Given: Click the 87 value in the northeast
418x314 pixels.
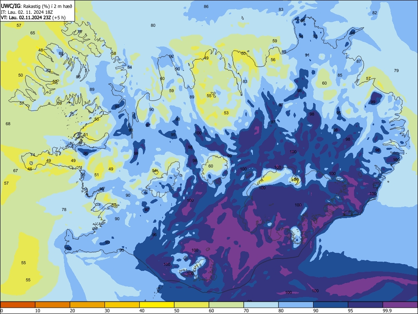Looking at the screenshot, I should pyautogui.click(x=359, y=61).
